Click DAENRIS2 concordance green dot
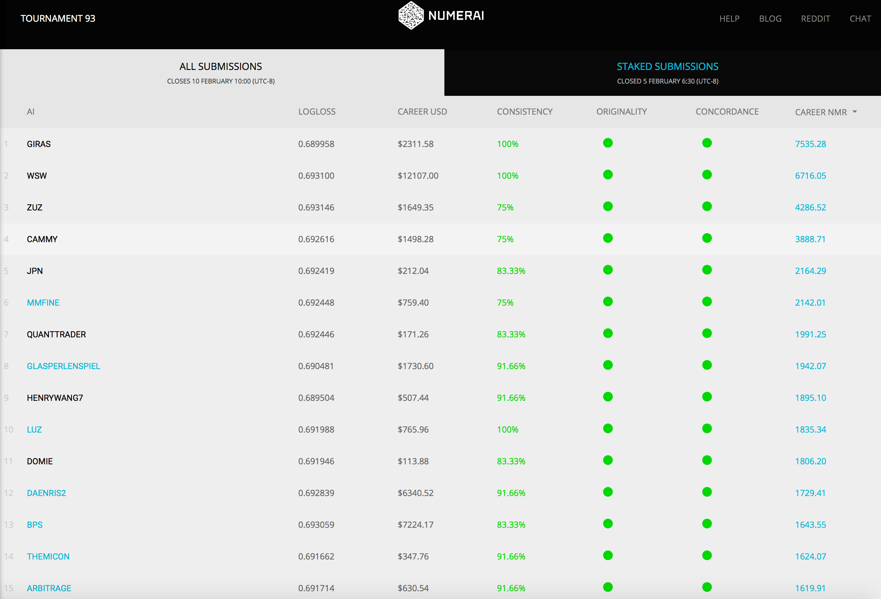The image size is (881, 599). click(707, 492)
